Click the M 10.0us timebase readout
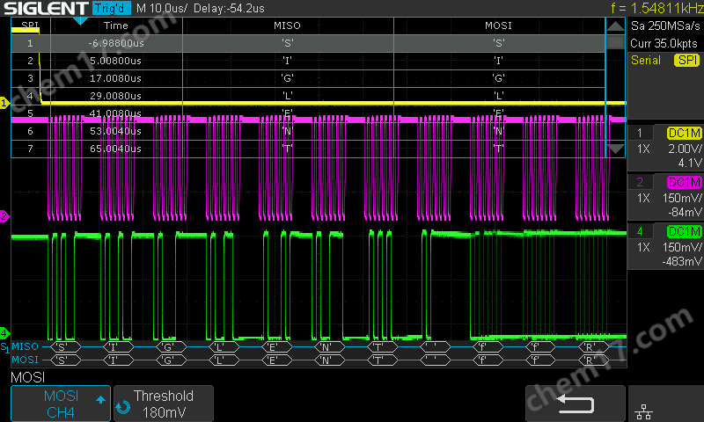This screenshot has height=422, width=704. (162, 8)
